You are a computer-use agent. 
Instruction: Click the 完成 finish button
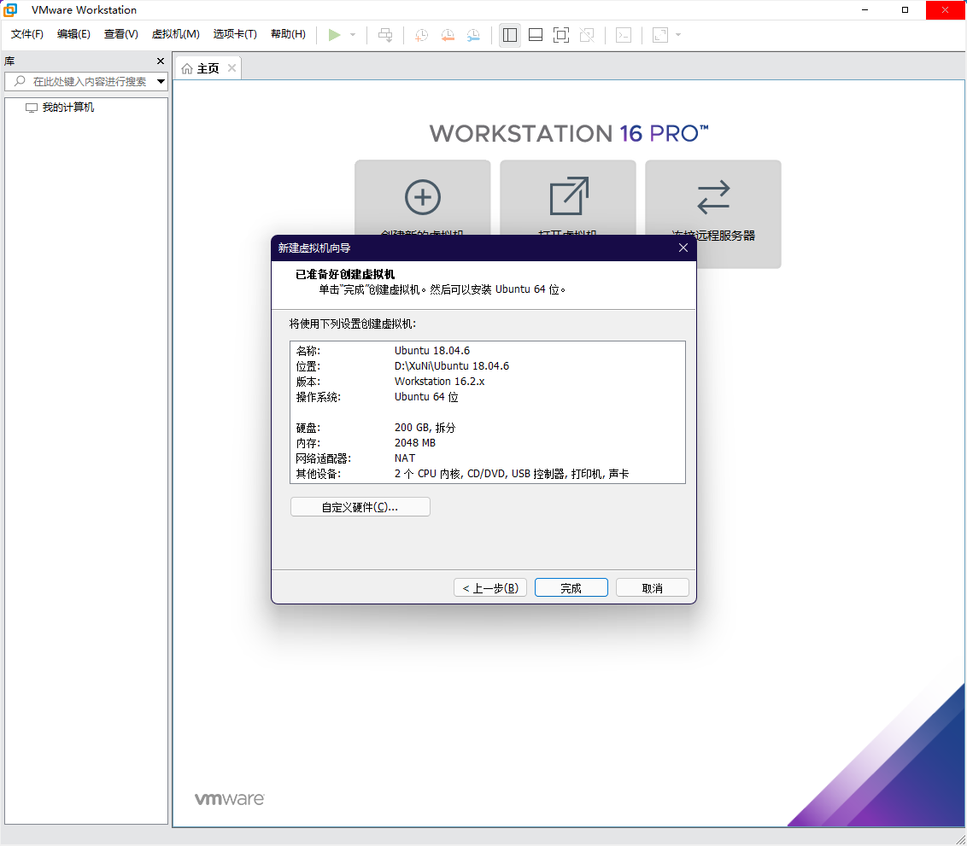(x=571, y=588)
